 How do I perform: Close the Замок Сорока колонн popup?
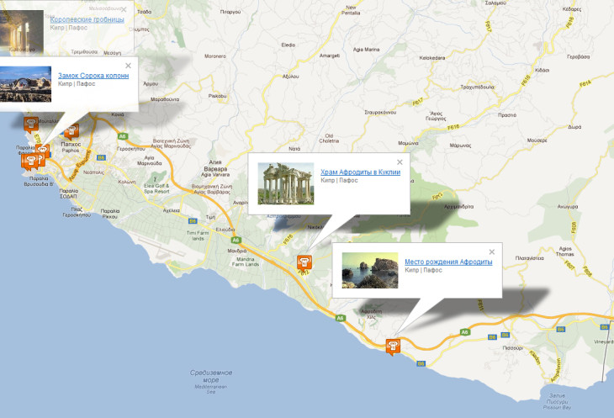128,65
